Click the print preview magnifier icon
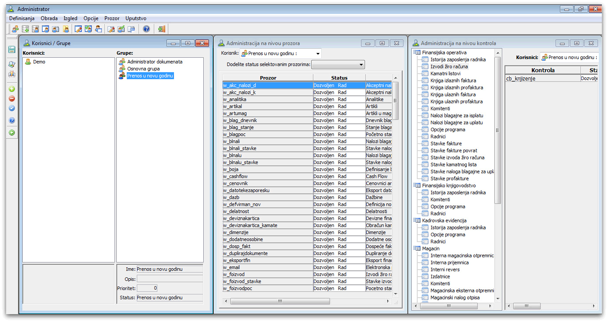Image resolution: width=608 pixels, height=322 pixels. pos(12,64)
